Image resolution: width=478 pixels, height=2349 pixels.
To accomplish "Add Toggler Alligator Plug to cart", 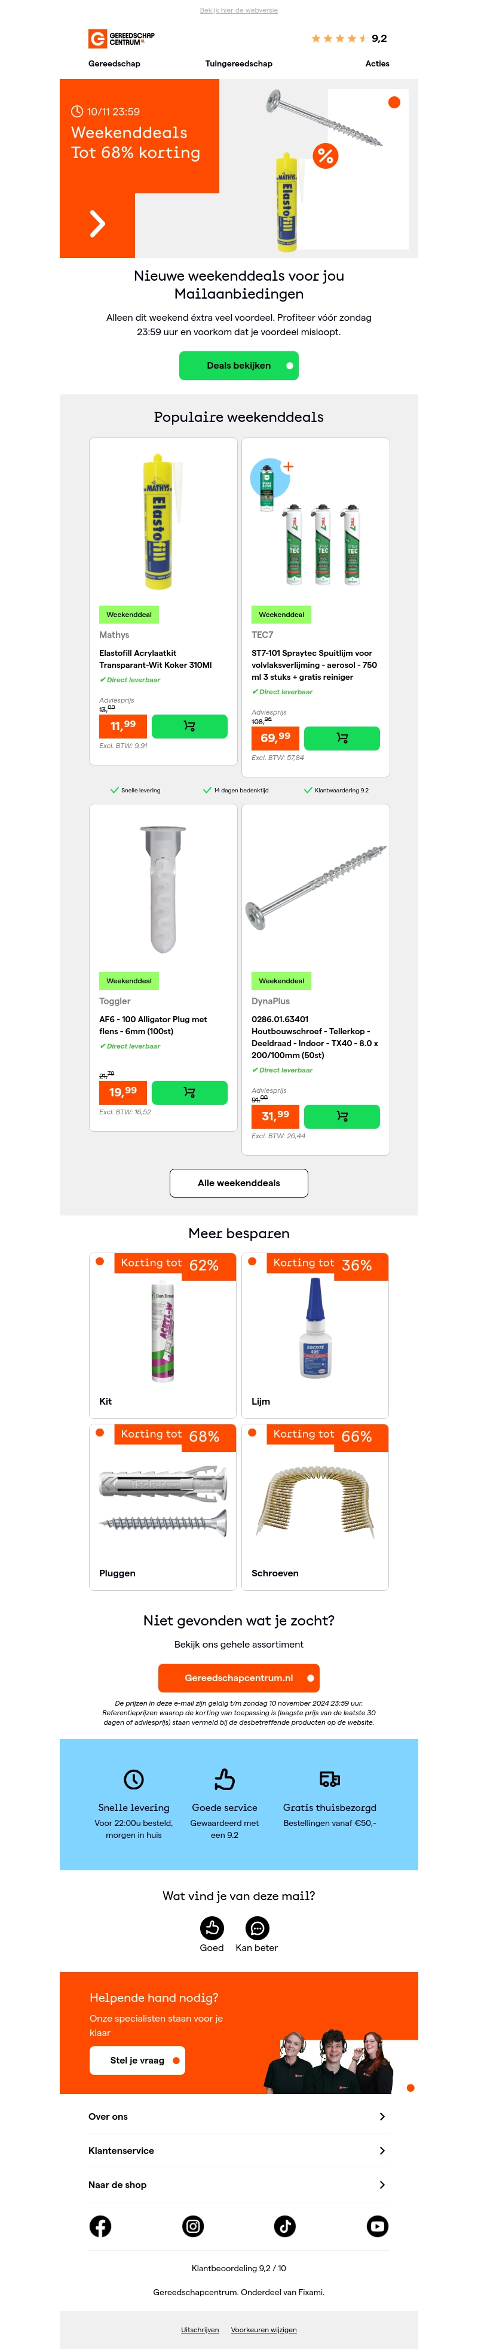I will 189,1092.
